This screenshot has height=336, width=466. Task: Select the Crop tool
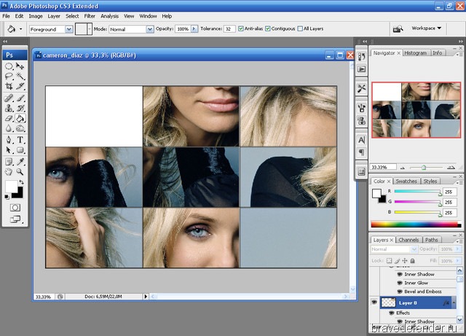pyautogui.click(x=9, y=86)
